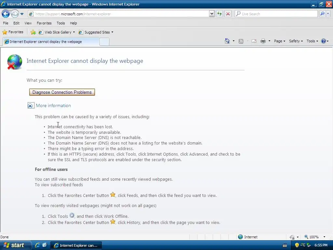Click 'For offline users' heading
Viewport: 333px width, 250px height.
51,169
